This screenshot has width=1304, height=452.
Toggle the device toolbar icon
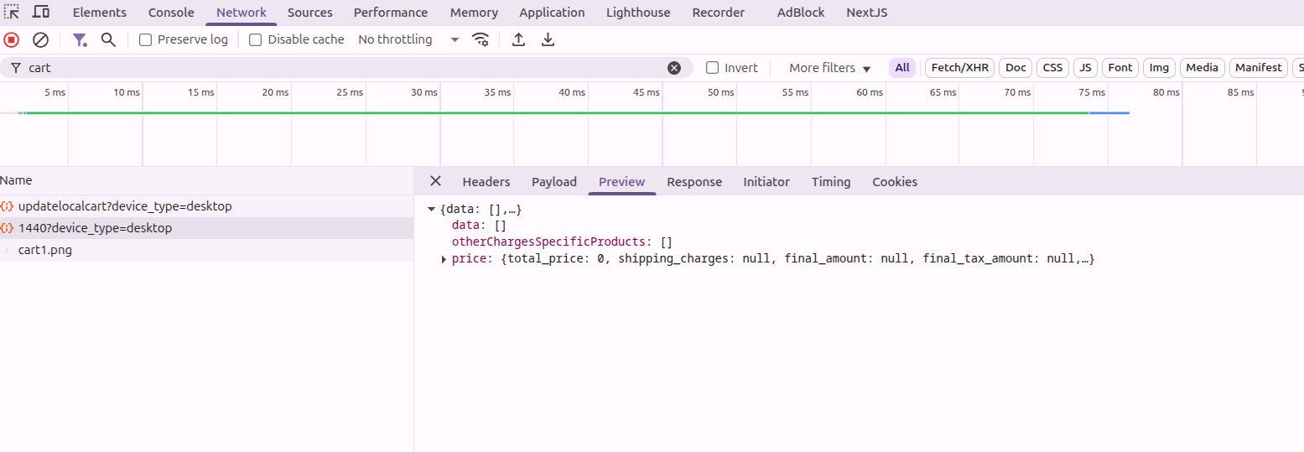41,13
